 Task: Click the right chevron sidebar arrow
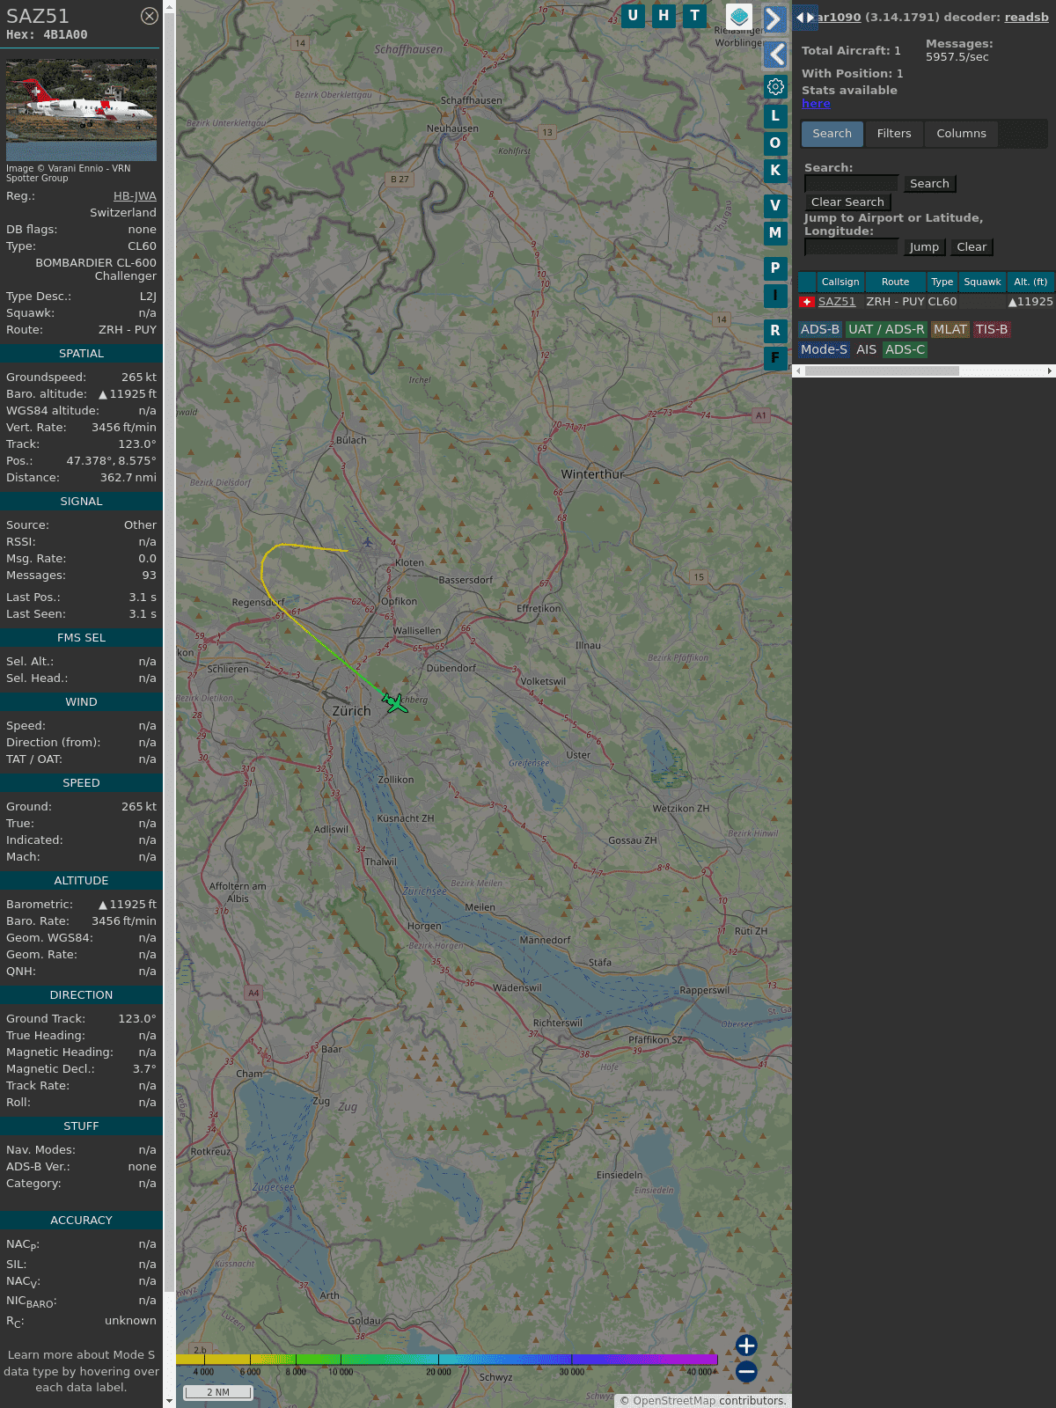tap(774, 18)
